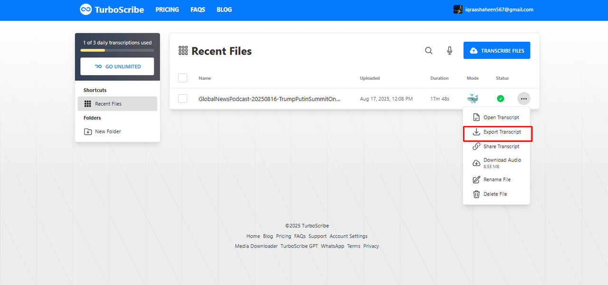
Task: Check the select-all files checkbox
Action: point(182,78)
